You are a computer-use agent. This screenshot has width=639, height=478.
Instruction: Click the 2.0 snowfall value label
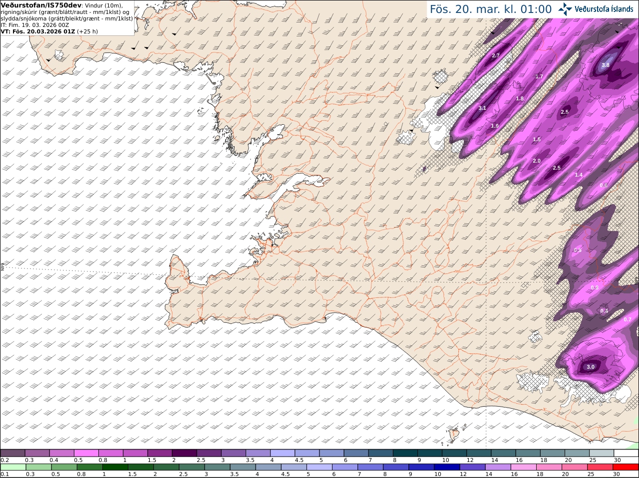click(x=537, y=161)
